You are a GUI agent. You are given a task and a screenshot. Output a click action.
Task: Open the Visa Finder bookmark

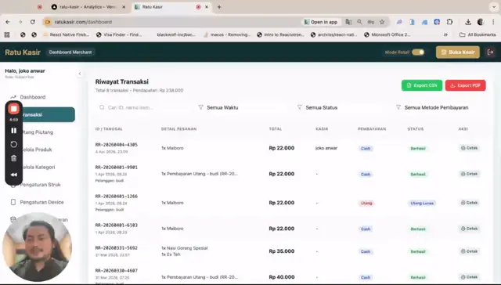pos(120,34)
